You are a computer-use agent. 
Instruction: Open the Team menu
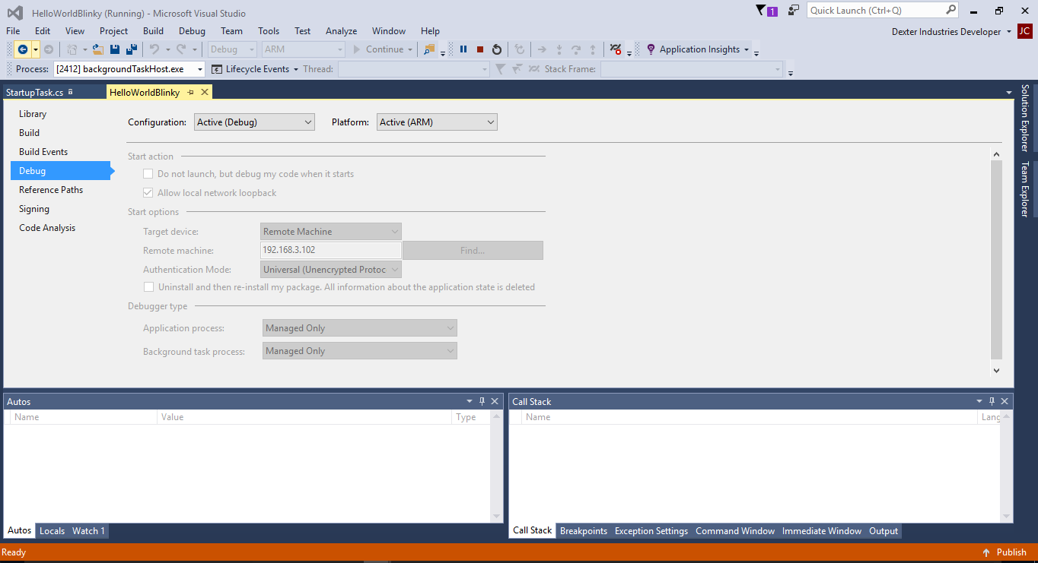[231, 31]
